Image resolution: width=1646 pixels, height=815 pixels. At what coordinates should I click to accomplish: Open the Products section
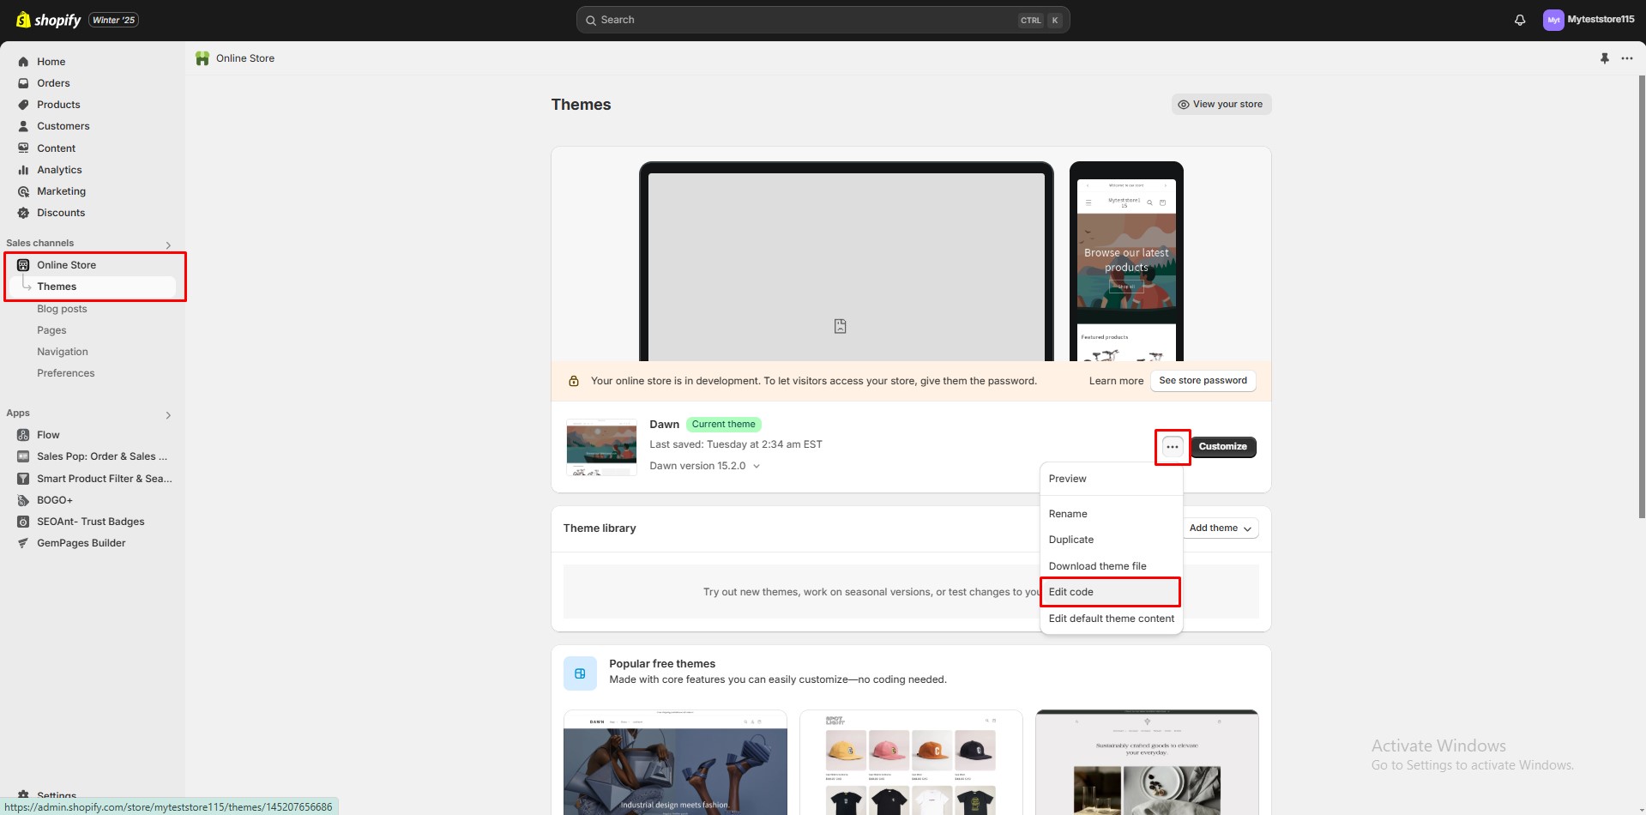(x=58, y=104)
